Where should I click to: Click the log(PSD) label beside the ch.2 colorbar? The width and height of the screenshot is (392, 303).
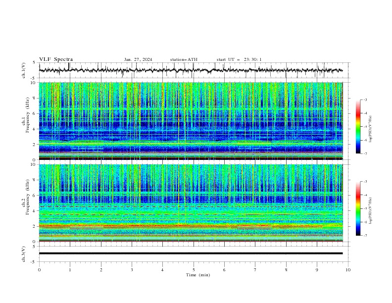[x=371, y=210]
